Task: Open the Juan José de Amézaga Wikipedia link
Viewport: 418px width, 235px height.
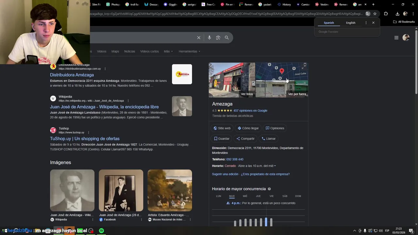Action: (104, 107)
